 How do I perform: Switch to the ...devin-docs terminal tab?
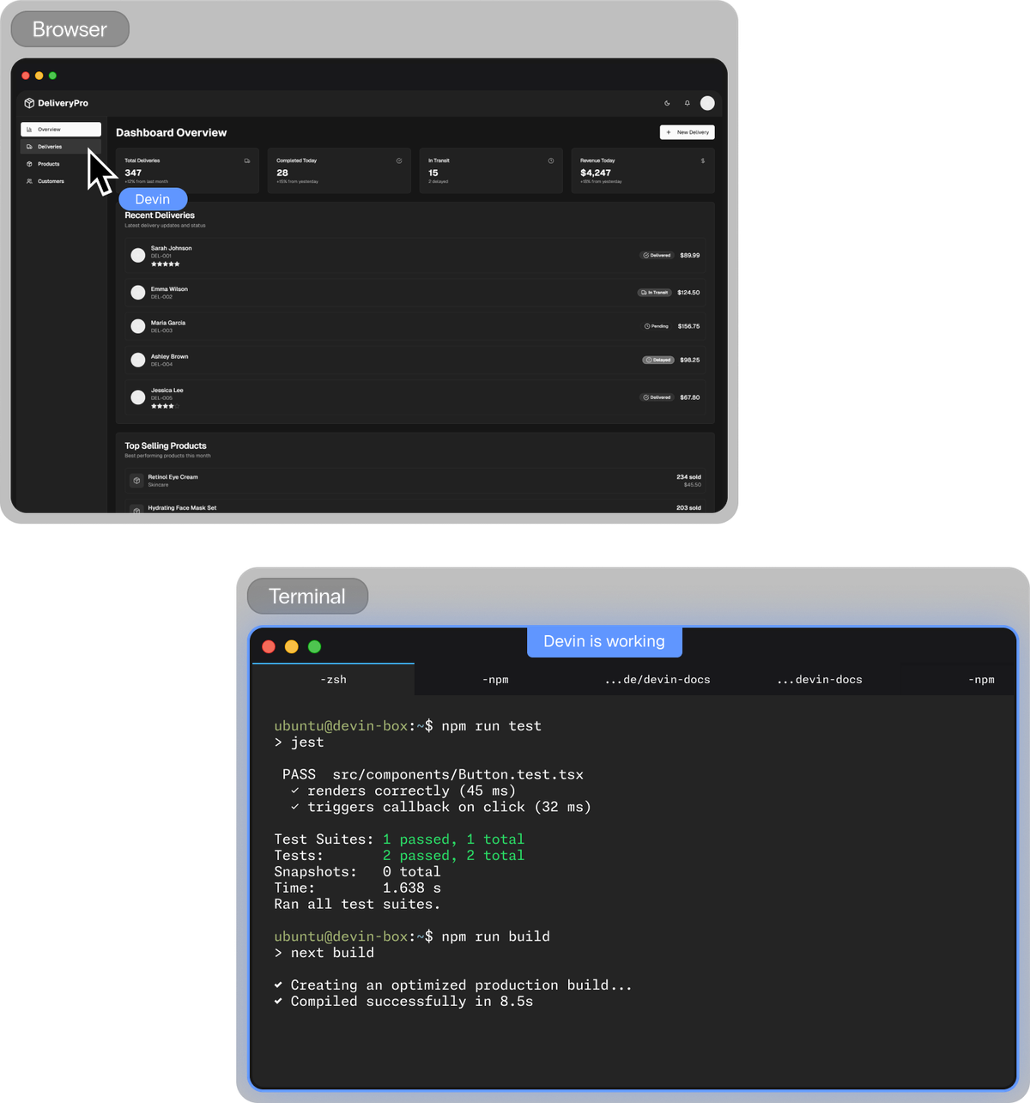point(820,679)
